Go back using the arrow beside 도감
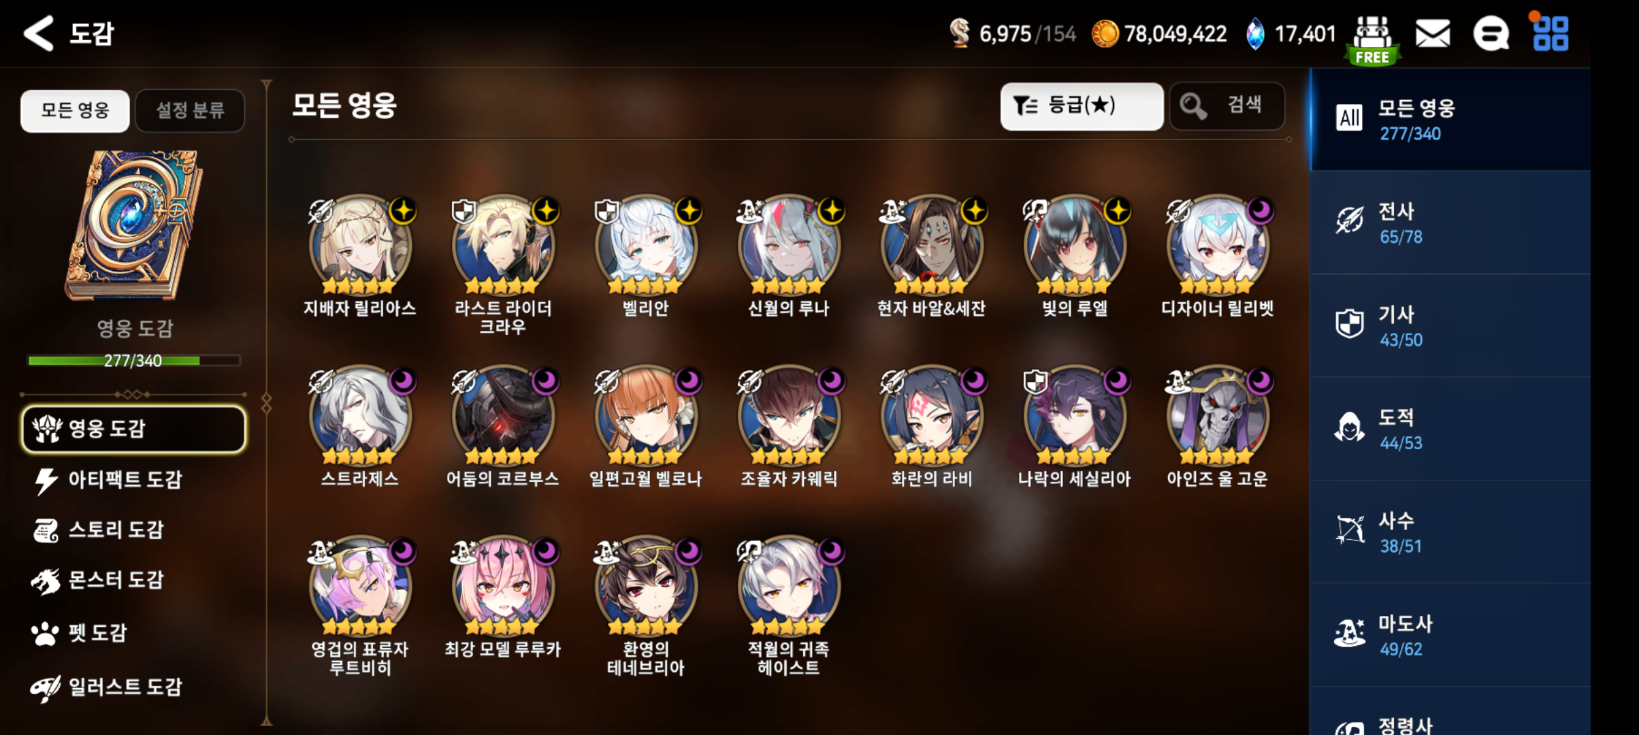 [x=38, y=33]
